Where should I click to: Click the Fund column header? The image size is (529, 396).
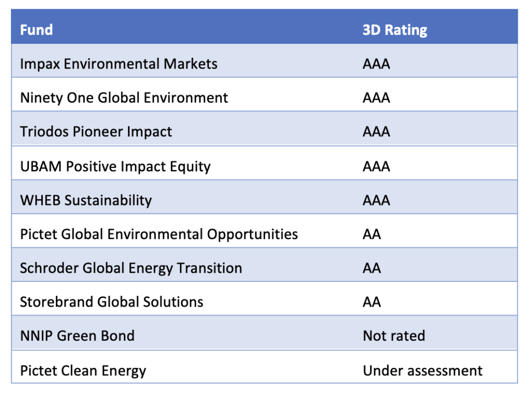tap(37, 29)
